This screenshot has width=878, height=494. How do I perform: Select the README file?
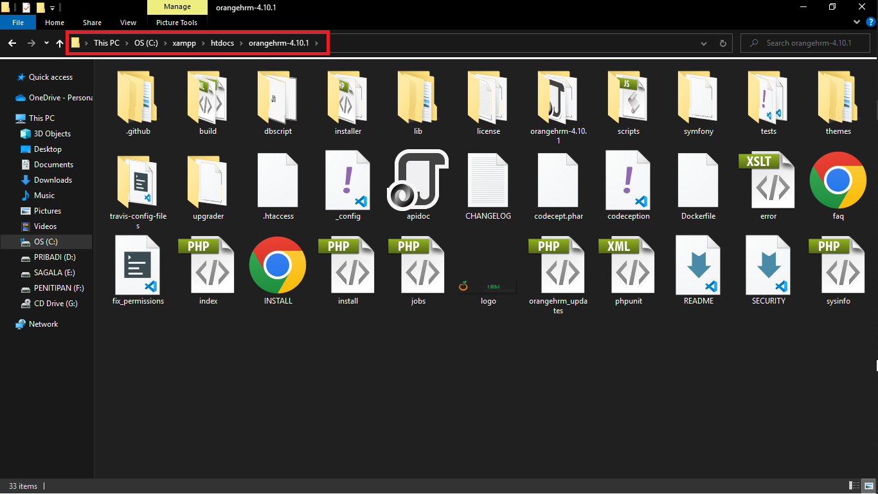(x=699, y=271)
